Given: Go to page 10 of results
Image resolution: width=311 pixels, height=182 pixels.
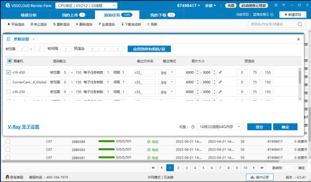Looking at the screenshot, I should 246,168.
